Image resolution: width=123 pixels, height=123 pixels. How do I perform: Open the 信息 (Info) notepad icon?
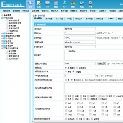[39, 3]
